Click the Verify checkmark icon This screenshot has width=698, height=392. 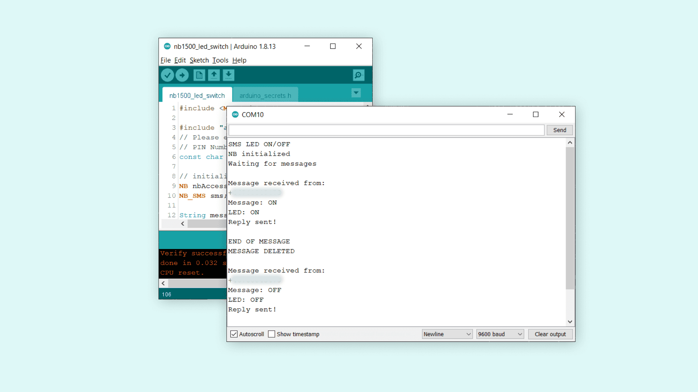coord(167,75)
